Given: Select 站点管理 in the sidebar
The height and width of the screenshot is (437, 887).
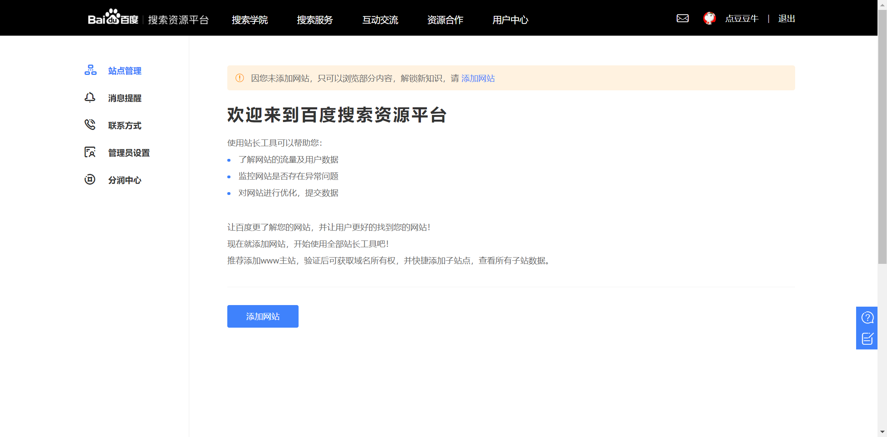Looking at the screenshot, I should pyautogui.click(x=125, y=71).
